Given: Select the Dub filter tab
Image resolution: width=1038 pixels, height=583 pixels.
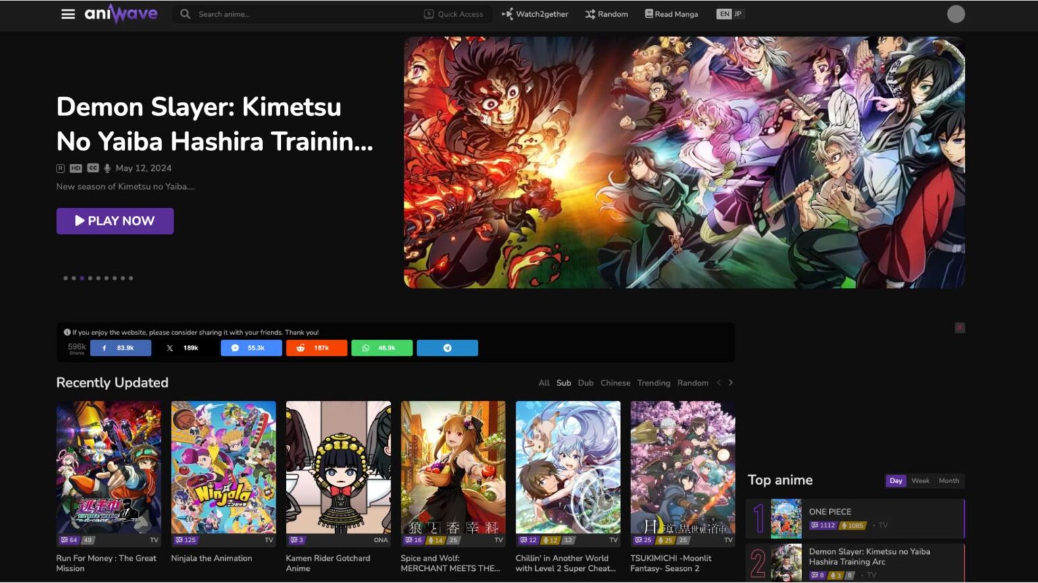Looking at the screenshot, I should pos(586,383).
